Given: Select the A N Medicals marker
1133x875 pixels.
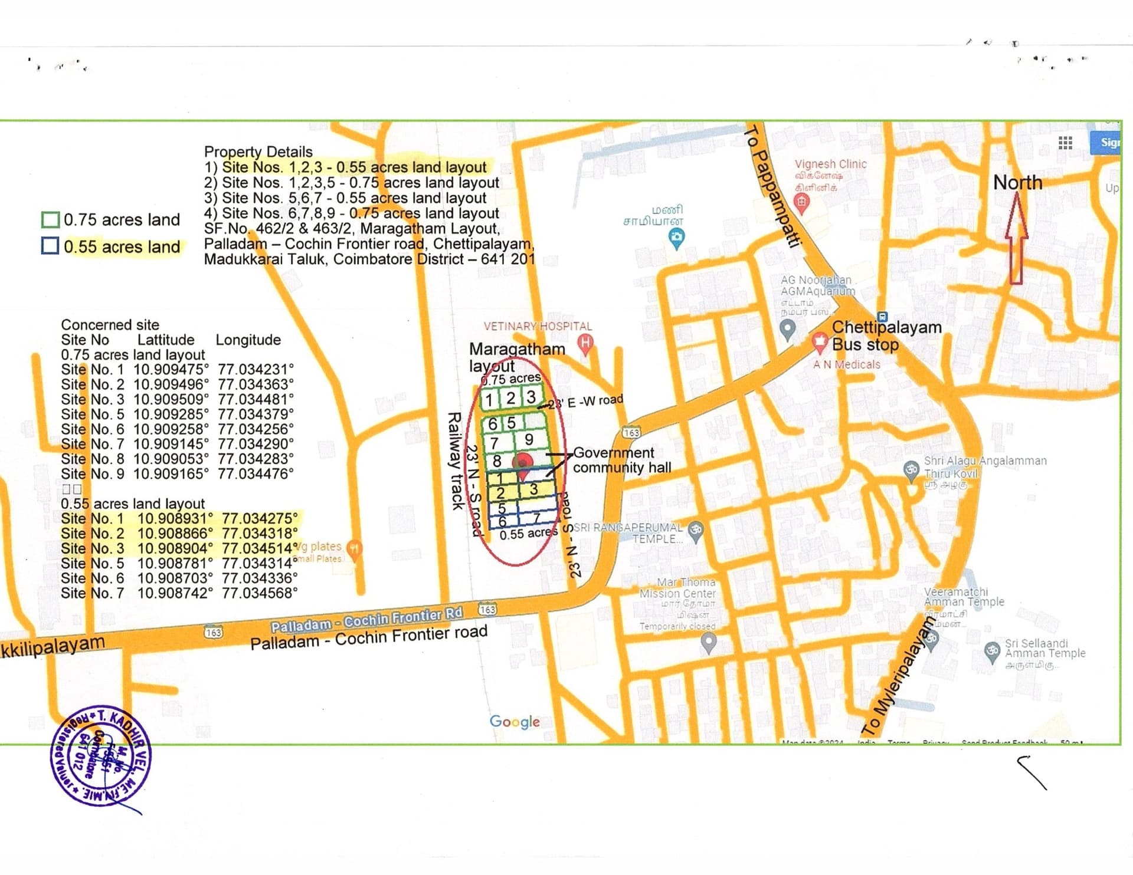Looking at the screenshot, I should 819,342.
